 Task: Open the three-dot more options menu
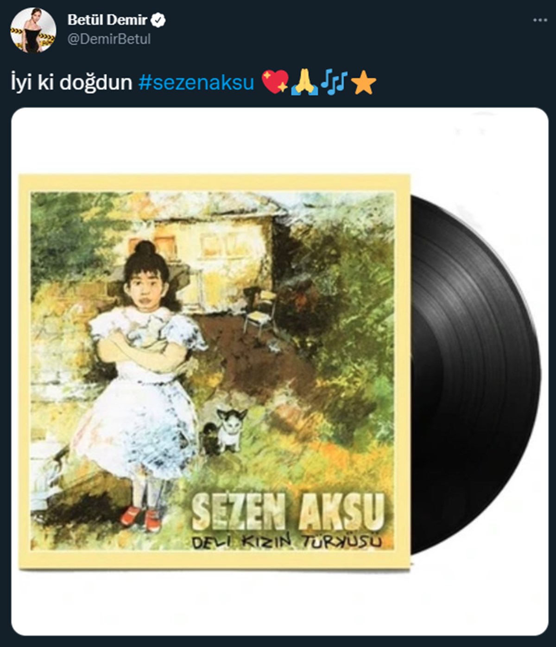point(540,20)
